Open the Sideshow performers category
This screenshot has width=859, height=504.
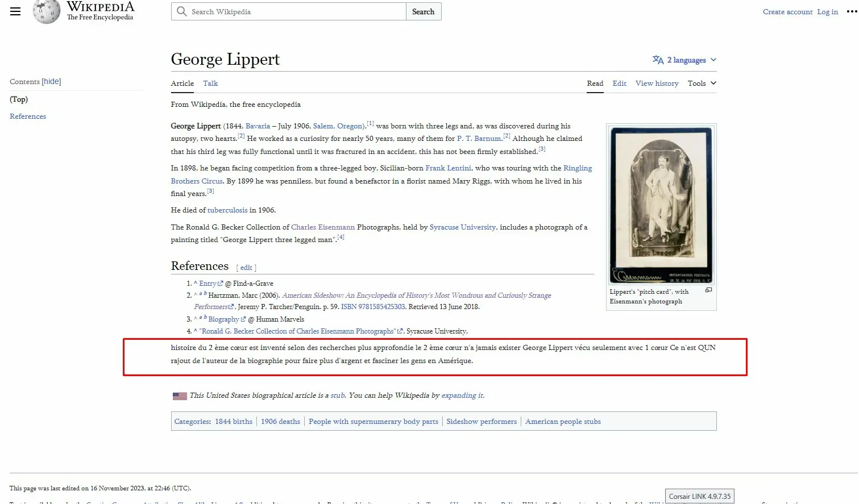point(482,422)
